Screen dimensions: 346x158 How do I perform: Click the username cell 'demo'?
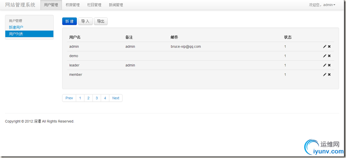click(74, 56)
